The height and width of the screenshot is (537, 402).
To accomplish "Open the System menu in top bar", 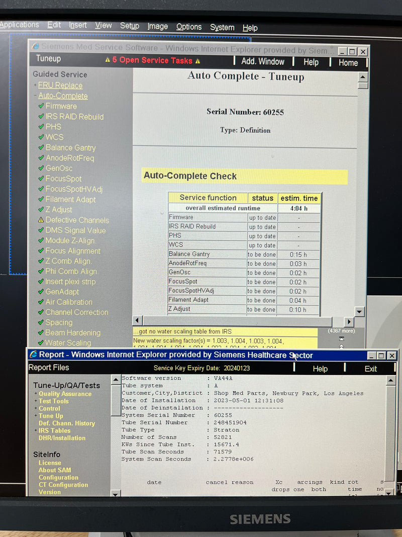I will click(x=222, y=27).
